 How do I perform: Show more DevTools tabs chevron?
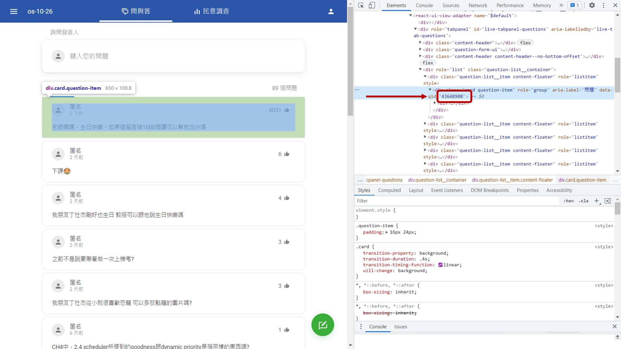(x=561, y=5)
